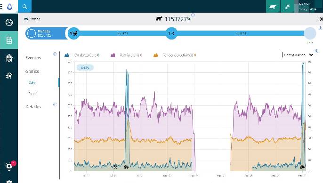
Task: Click the info icon next to Eventos
Action: click(55, 54)
